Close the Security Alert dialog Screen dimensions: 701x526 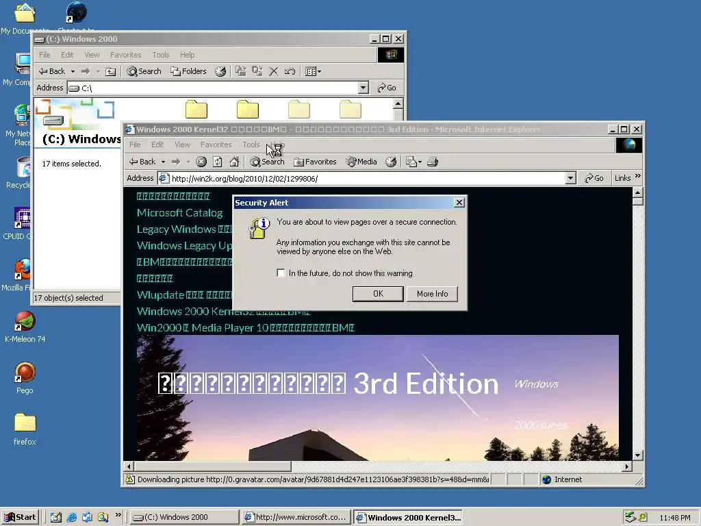pos(459,203)
